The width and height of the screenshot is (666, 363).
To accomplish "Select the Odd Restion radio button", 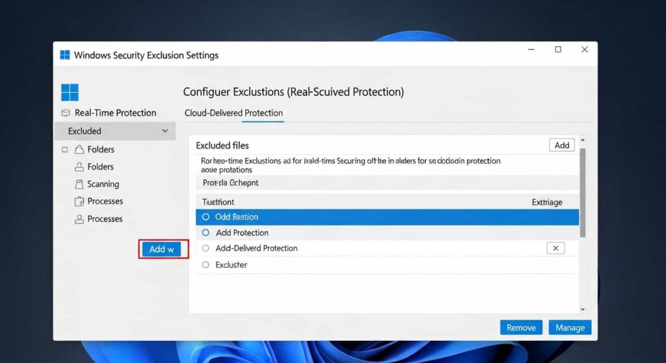I will point(206,217).
